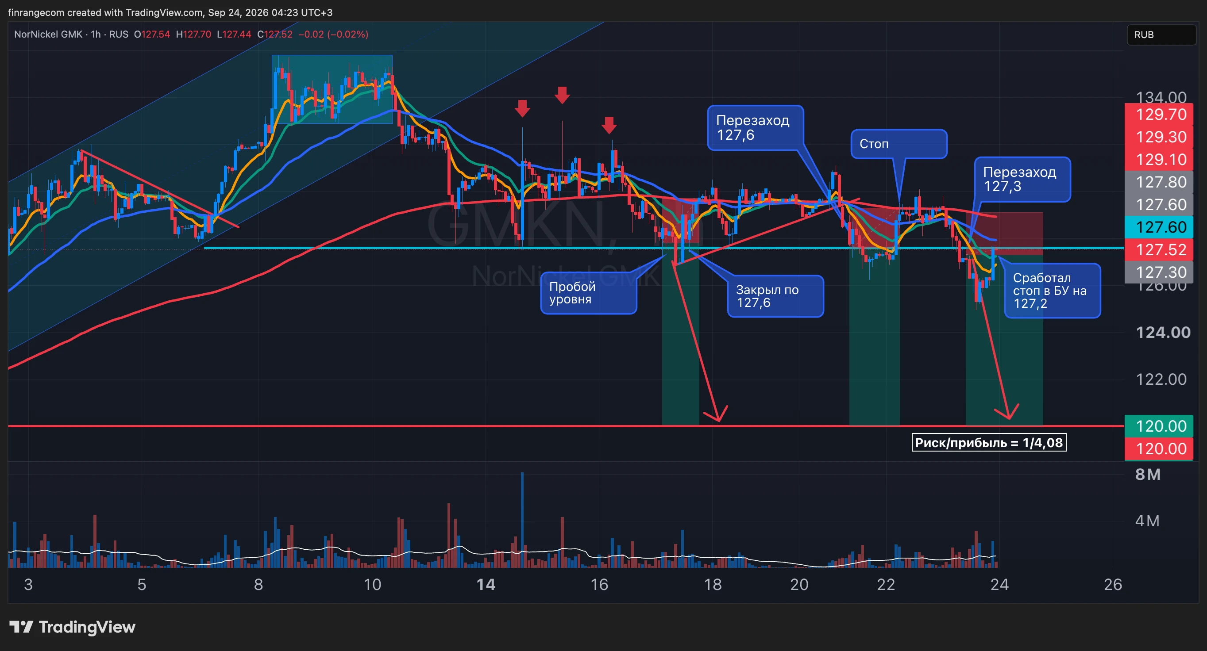The width and height of the screenshot is (1207, 651).
Task: Click the 'Стоп' annotation bubble
Action: tap(899, 144)
